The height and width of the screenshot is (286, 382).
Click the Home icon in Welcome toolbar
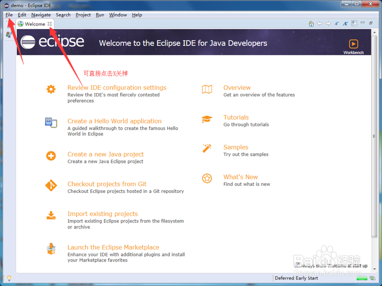311,24
